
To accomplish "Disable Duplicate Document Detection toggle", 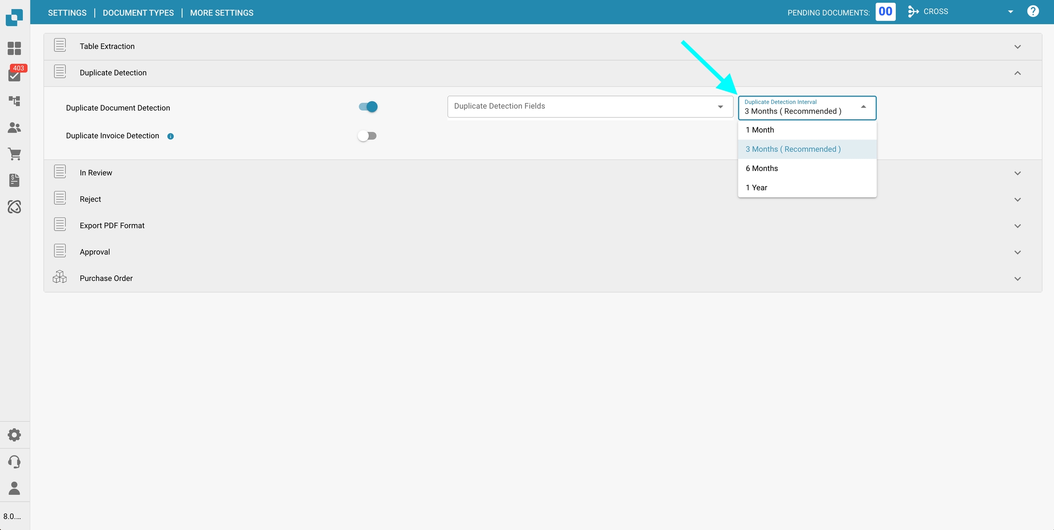I will pos(368,107).
